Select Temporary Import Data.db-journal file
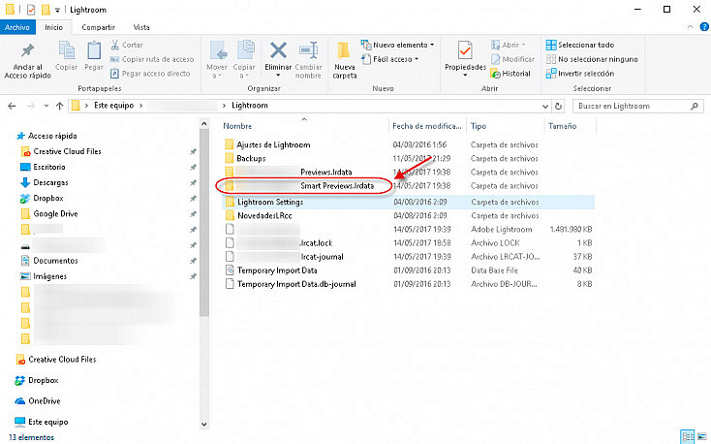The image size is (711, 444). [296, 284]
